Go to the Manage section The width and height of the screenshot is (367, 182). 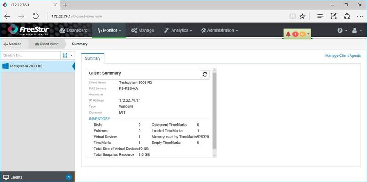(x=142, y=30)
